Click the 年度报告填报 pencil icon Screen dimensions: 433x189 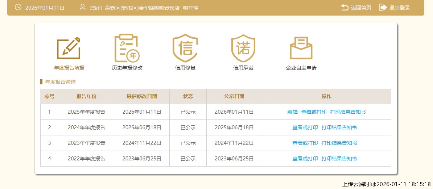pyautogui.click(x=69, y=48)
